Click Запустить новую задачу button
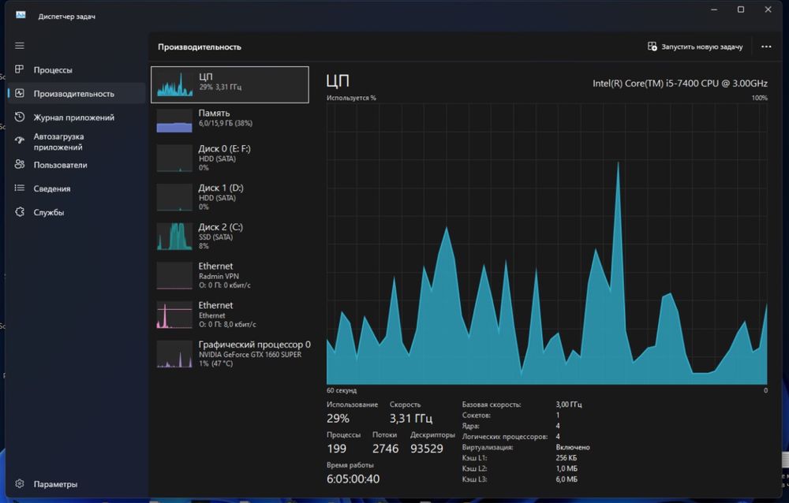The image size is (789, 503). point(695,47)
